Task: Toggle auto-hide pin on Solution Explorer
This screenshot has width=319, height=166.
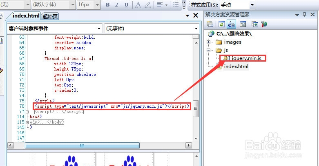Action: click(x=304, y=15)
